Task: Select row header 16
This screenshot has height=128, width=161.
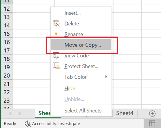Action: coord(6,42)
